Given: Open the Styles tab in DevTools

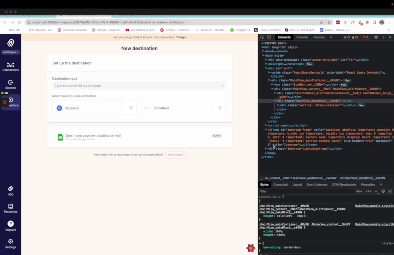Looking at the screenshot, I should coord(264,185).
